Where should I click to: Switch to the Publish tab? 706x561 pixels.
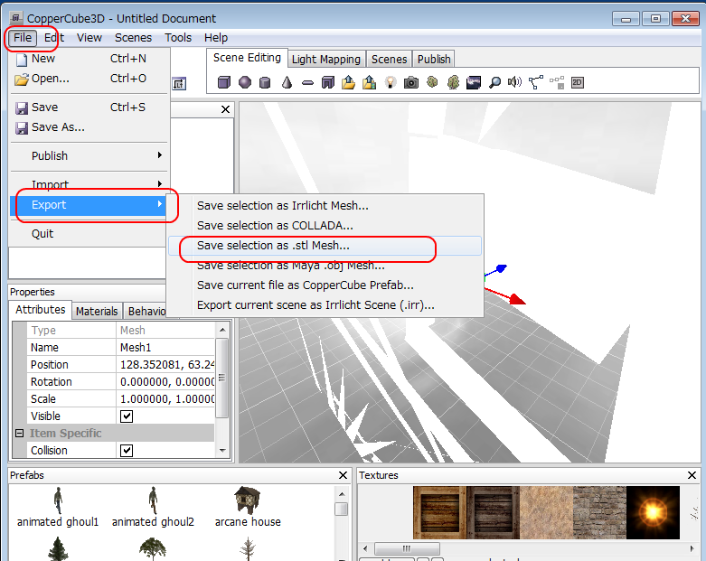434,60
